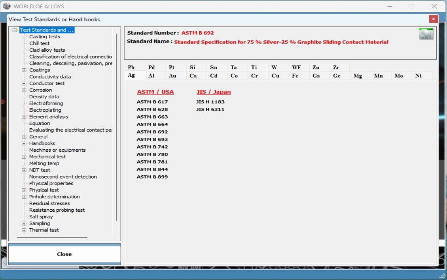Expand the Pinhole determination node

point(24,197)
